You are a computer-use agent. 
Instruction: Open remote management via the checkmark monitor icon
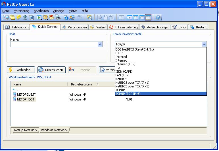click(x=32, y=17)
